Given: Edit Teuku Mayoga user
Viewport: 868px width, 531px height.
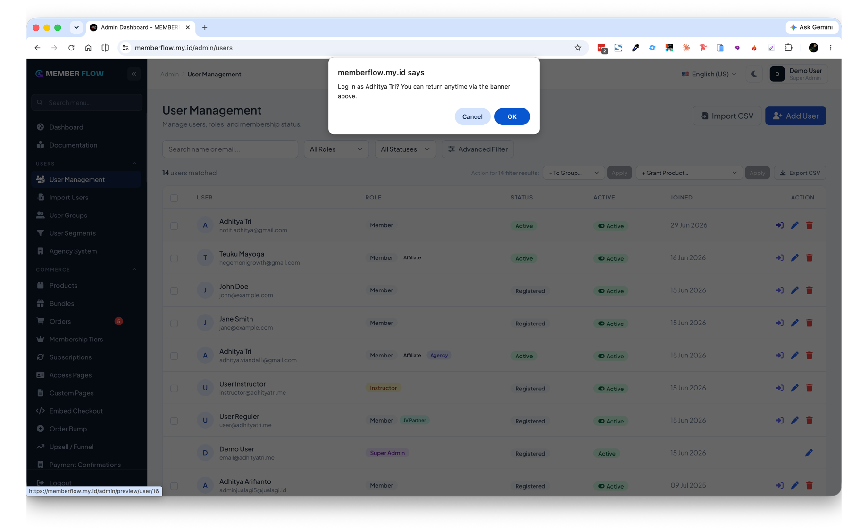Looking at the screenshot, I should [x=795, y=258].
